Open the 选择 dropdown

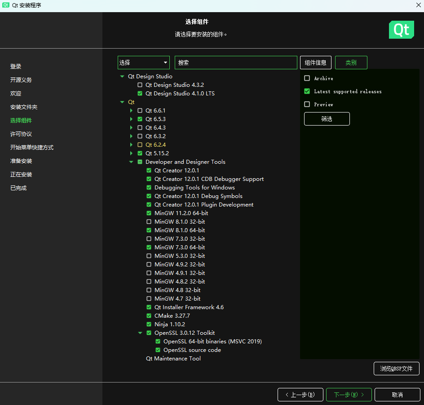tap(144, 63)
